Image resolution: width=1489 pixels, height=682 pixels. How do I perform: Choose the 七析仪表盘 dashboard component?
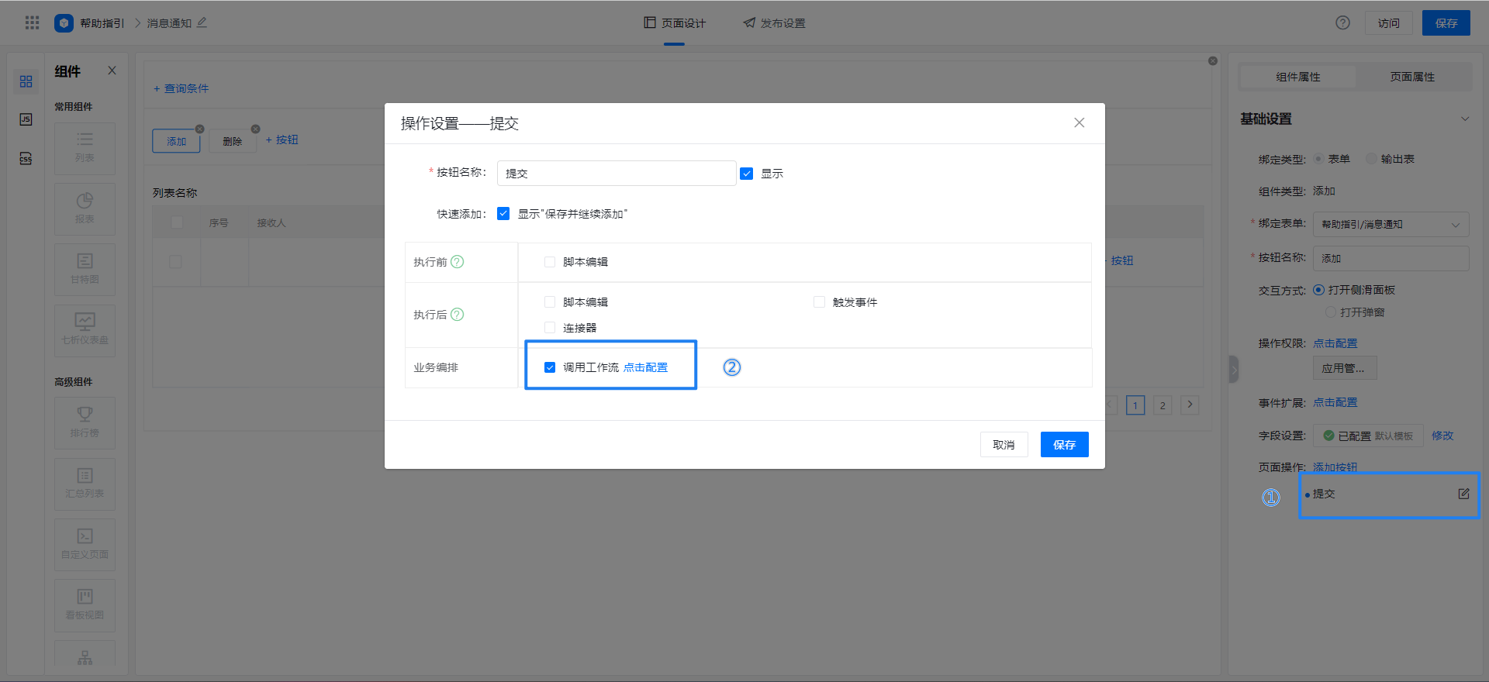pyautogui.click(x=85, y=330)
